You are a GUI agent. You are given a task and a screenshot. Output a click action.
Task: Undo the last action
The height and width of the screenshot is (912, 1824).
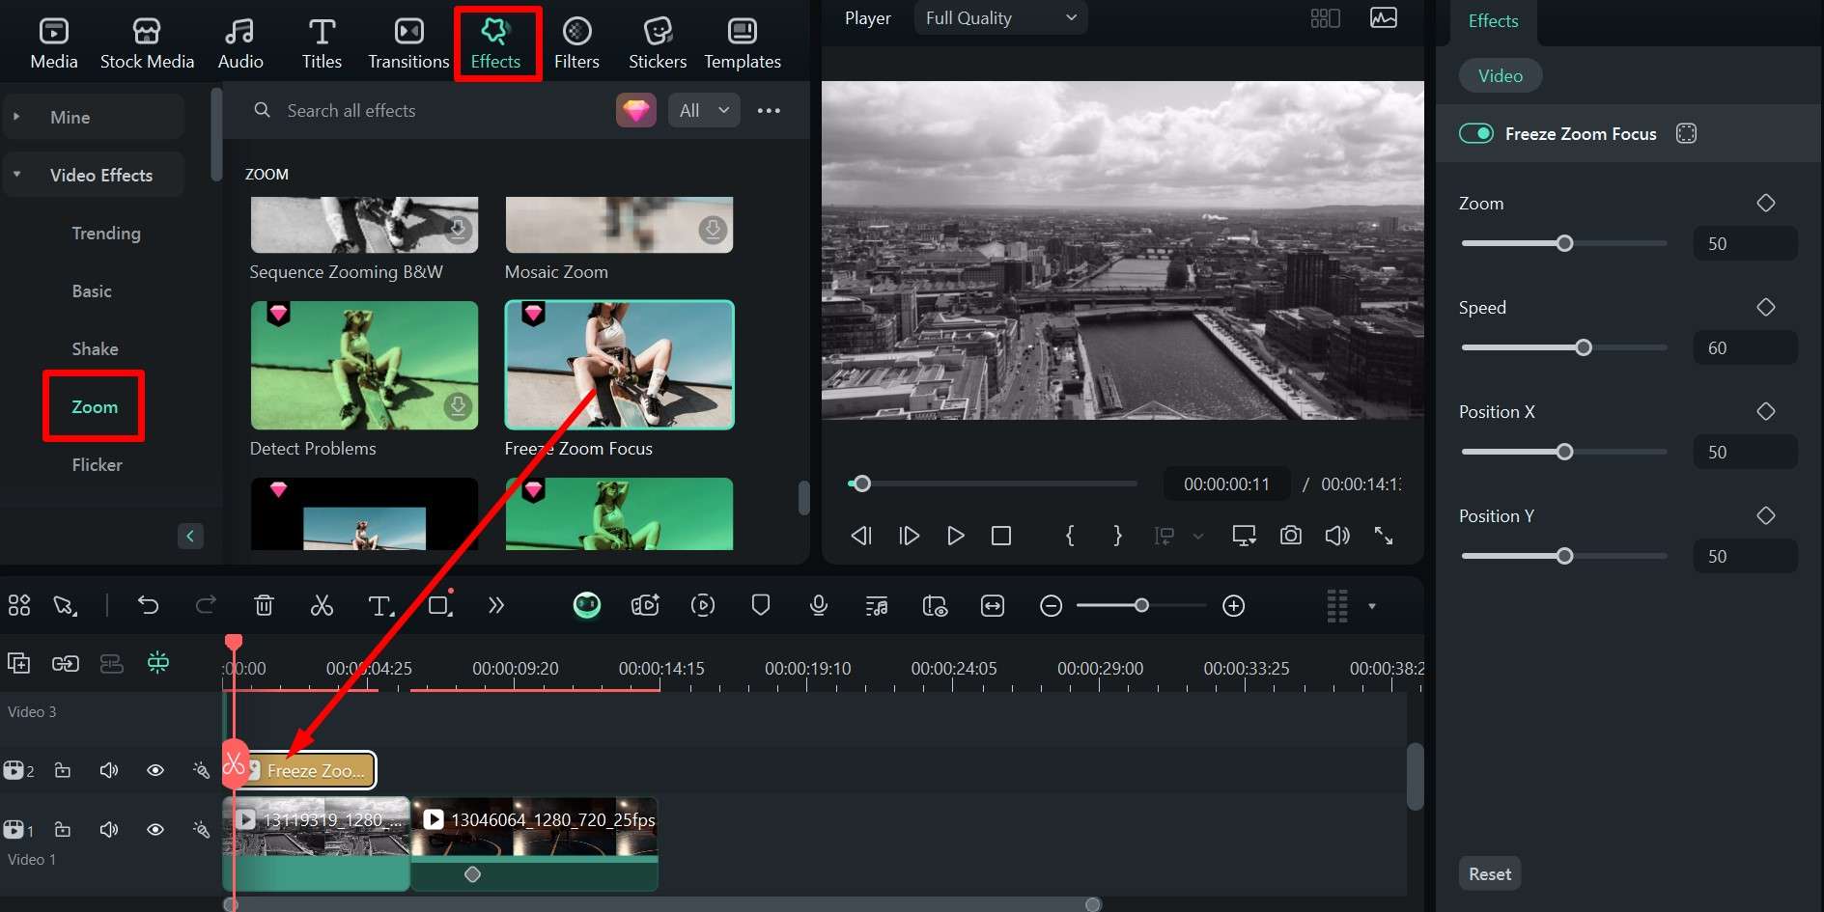coord(148,605)
